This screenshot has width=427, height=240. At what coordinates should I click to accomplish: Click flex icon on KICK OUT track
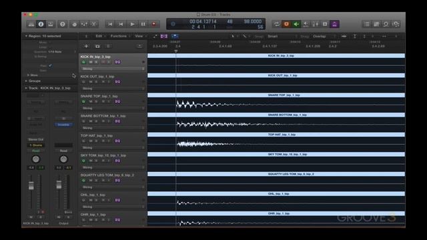click(x=117, y=82)
